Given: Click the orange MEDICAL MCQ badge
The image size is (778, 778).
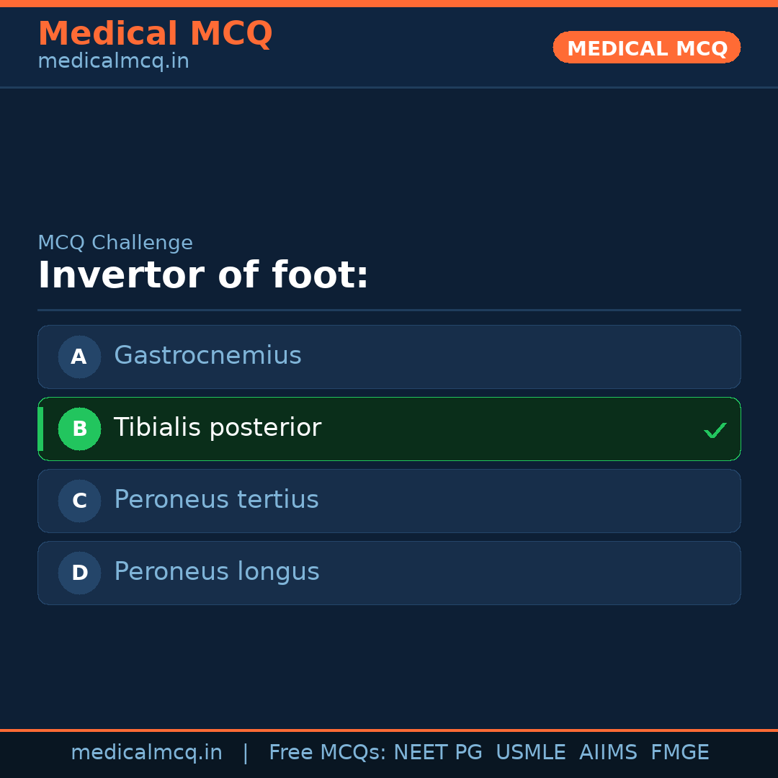Looking at the screenshot, I should 646,48.
